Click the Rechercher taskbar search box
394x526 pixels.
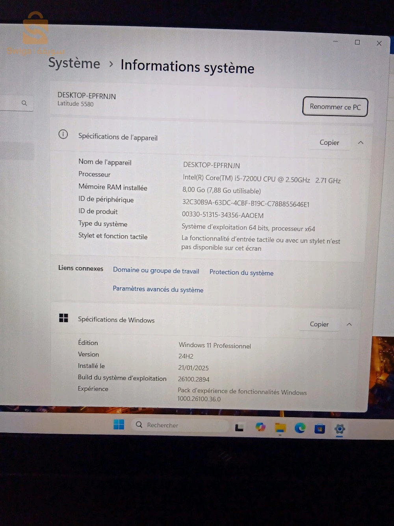pyautogui.click(x=180, y=425)
